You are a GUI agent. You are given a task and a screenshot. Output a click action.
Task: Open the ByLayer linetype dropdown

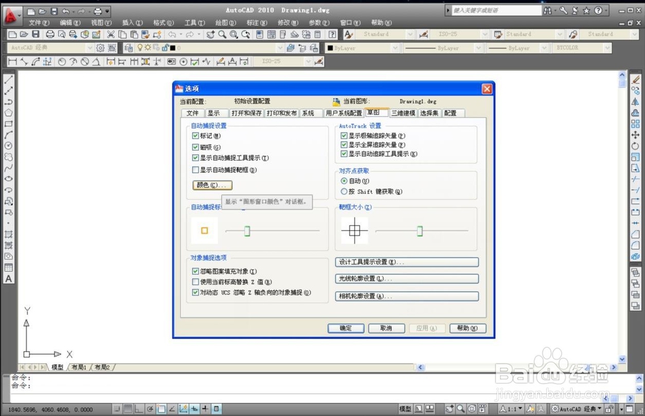(478, 48)
